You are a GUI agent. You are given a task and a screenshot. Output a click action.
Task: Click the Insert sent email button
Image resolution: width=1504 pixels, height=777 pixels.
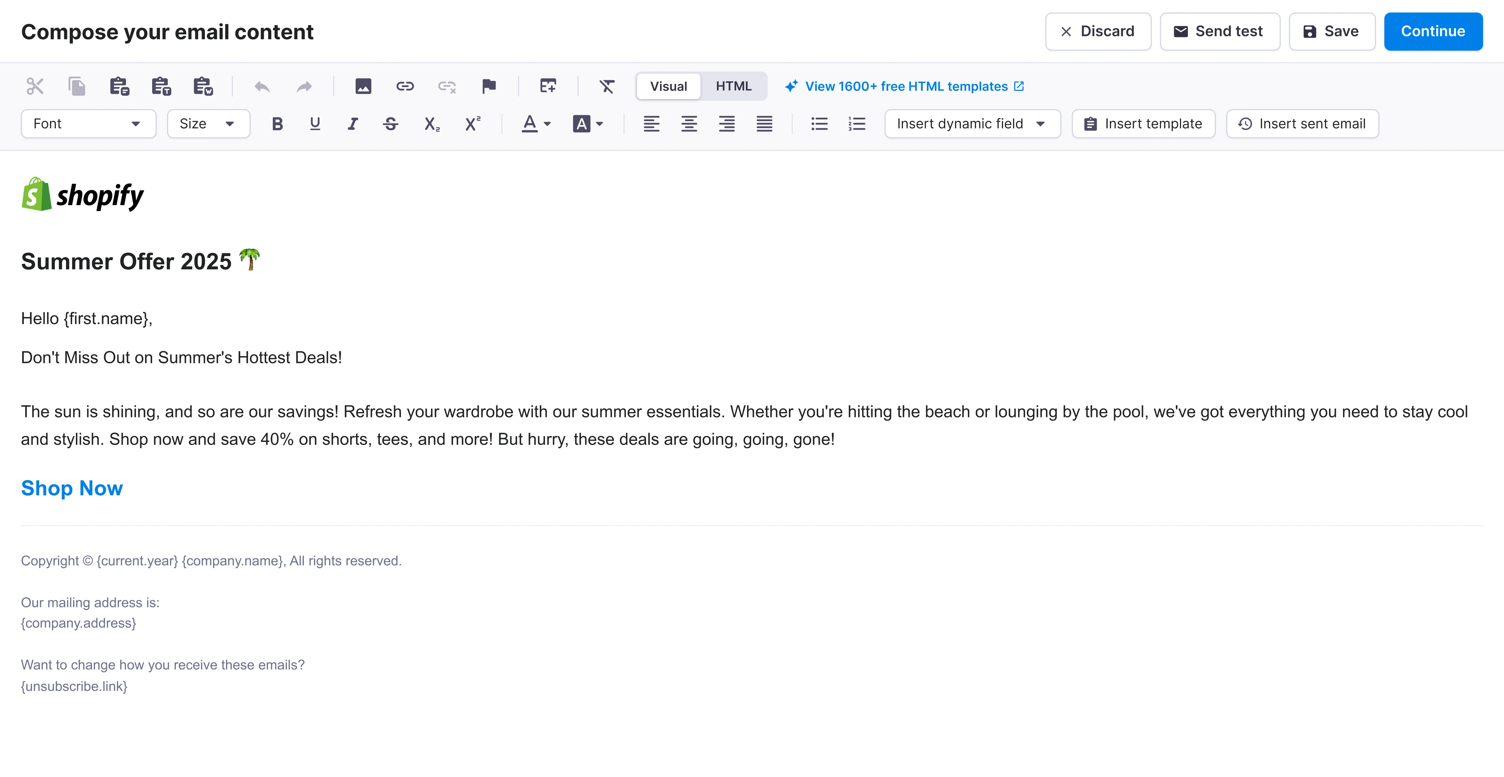point(1303,124)
